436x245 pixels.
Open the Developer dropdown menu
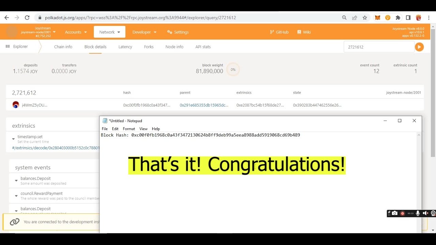pyautogui.click(x=144, y=32)
